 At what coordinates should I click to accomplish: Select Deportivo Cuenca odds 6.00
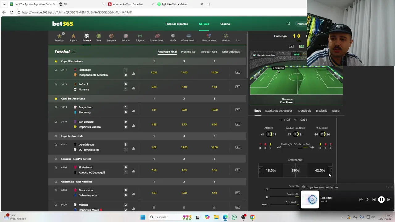pos(214,124)
